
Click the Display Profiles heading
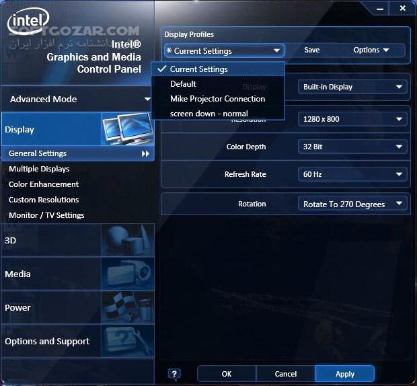tap(189, 34)
